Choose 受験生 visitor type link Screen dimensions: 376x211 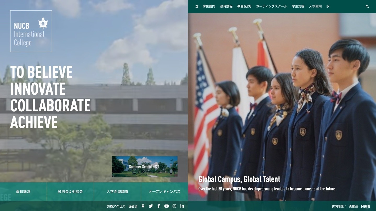pyautogui.click(x=354, y=206)
